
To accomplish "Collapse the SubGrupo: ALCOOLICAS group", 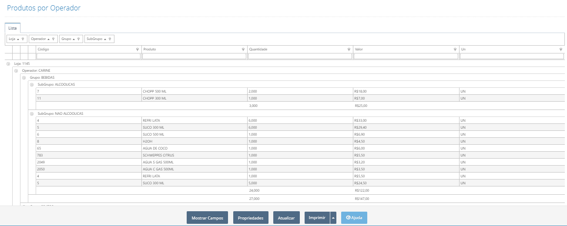I will coord(32,84).
